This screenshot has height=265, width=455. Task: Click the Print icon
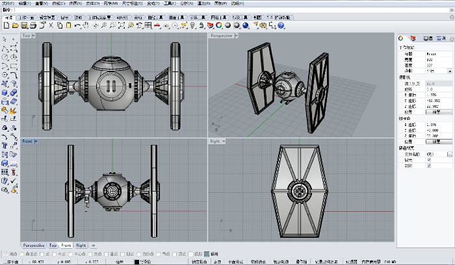pos(33,25)
